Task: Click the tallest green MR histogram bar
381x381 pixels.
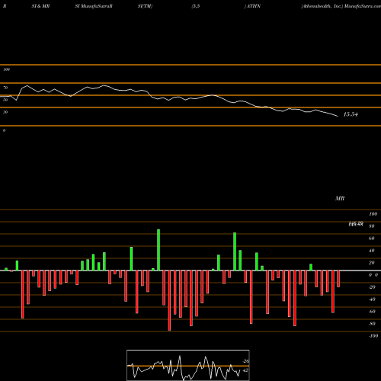Action: [x=158, y=250]
